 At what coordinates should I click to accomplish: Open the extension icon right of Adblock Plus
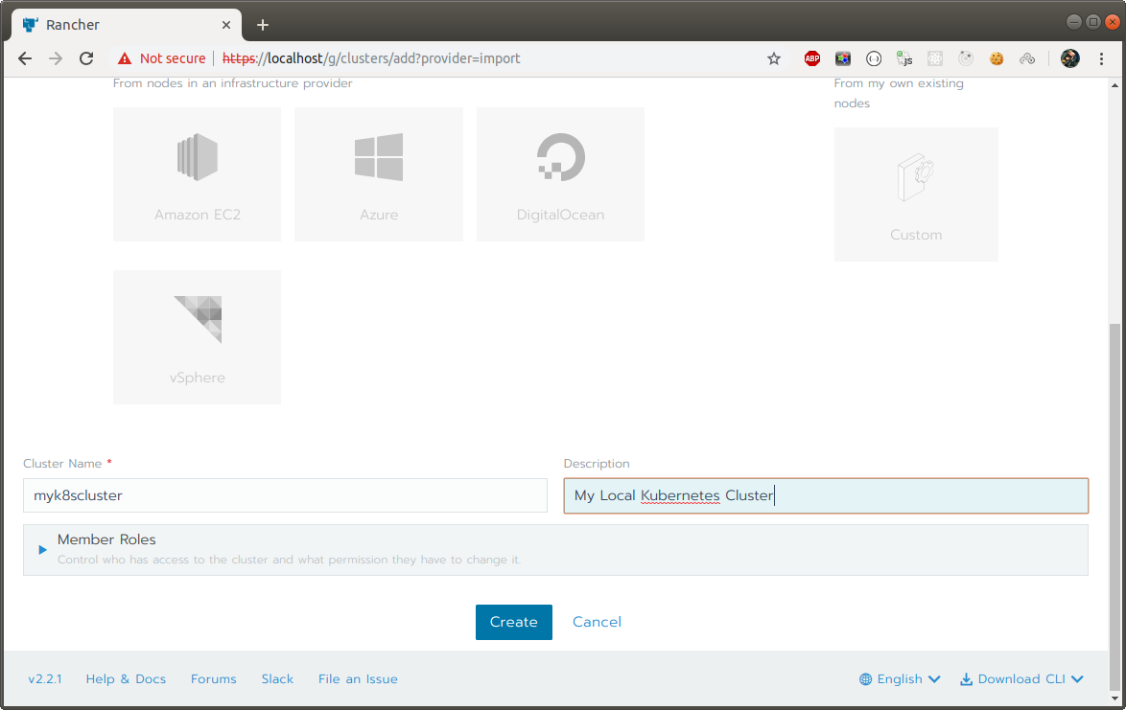click(843, 58)
